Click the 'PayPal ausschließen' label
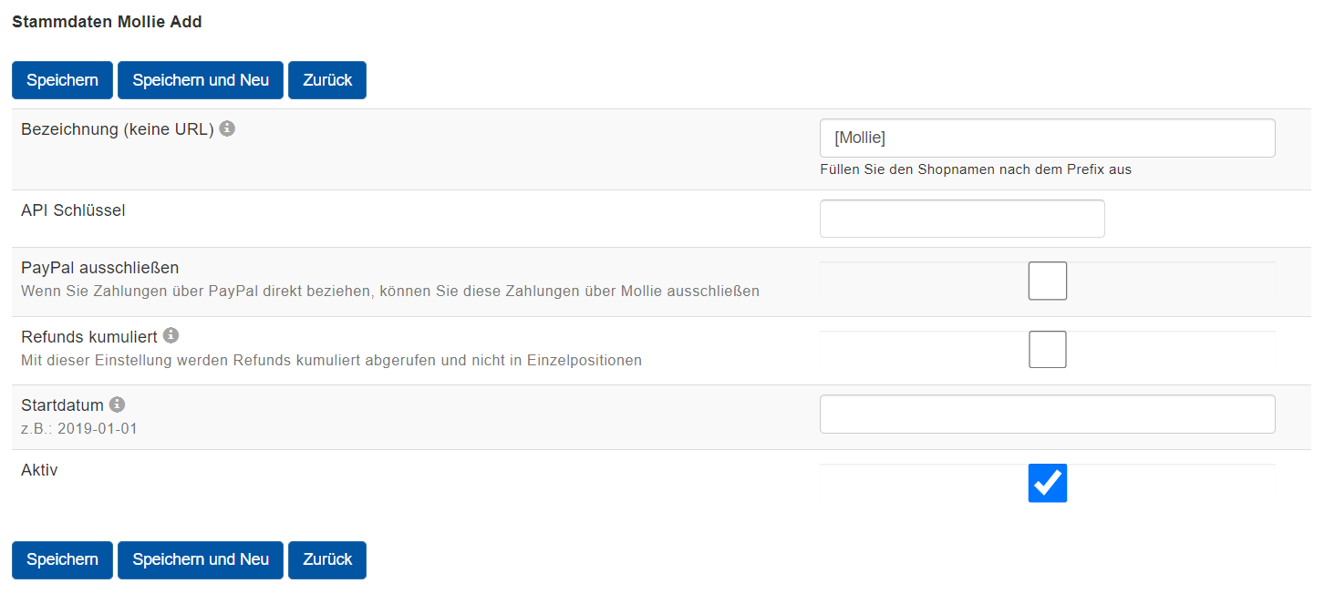Viewport: 1335px width, 594px height. click(100, 268)
